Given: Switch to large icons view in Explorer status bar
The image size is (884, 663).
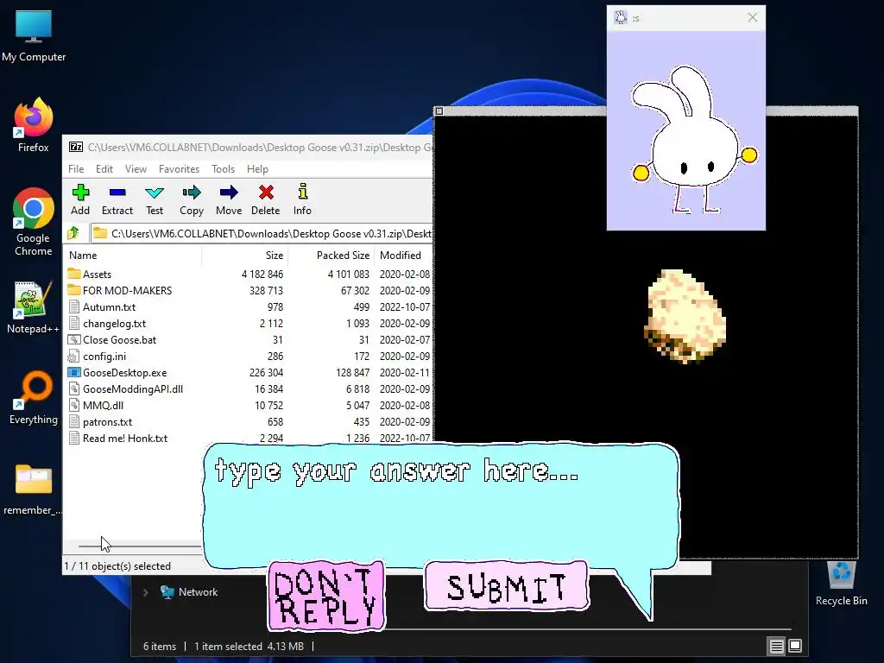Looking at the screenshot, I should pos(795,646).
